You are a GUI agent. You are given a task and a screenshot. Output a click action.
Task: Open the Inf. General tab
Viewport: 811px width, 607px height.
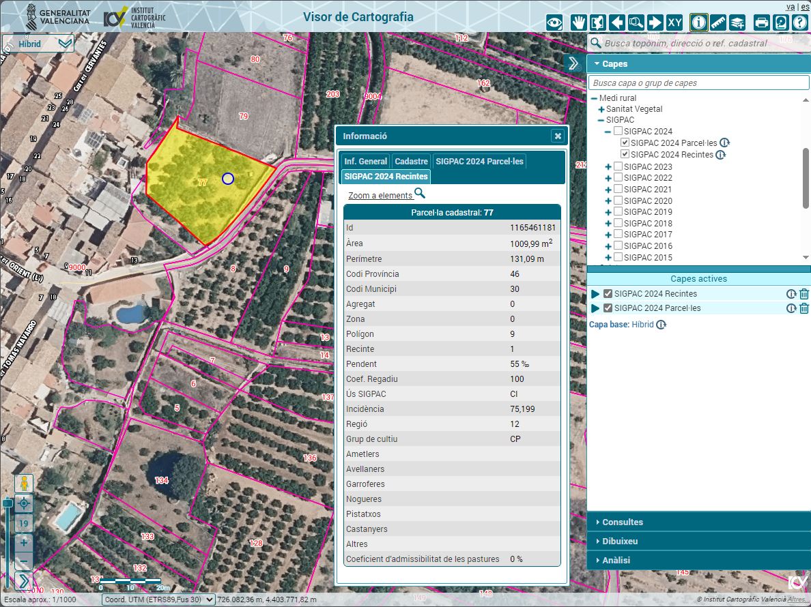tap(365, 162)
